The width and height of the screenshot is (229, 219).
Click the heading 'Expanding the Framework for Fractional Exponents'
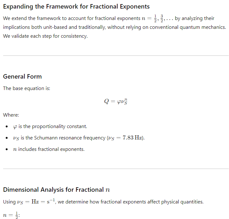point(76,7)
